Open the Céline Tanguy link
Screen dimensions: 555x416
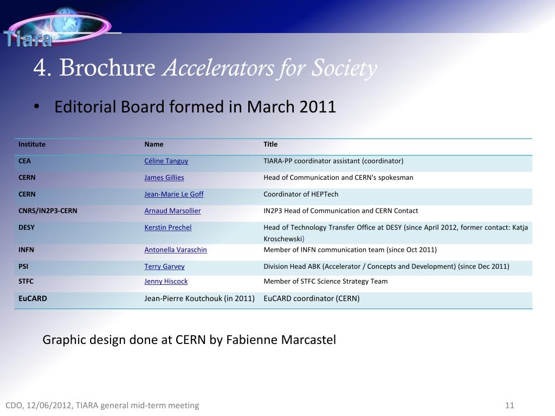tap(166, 161)
